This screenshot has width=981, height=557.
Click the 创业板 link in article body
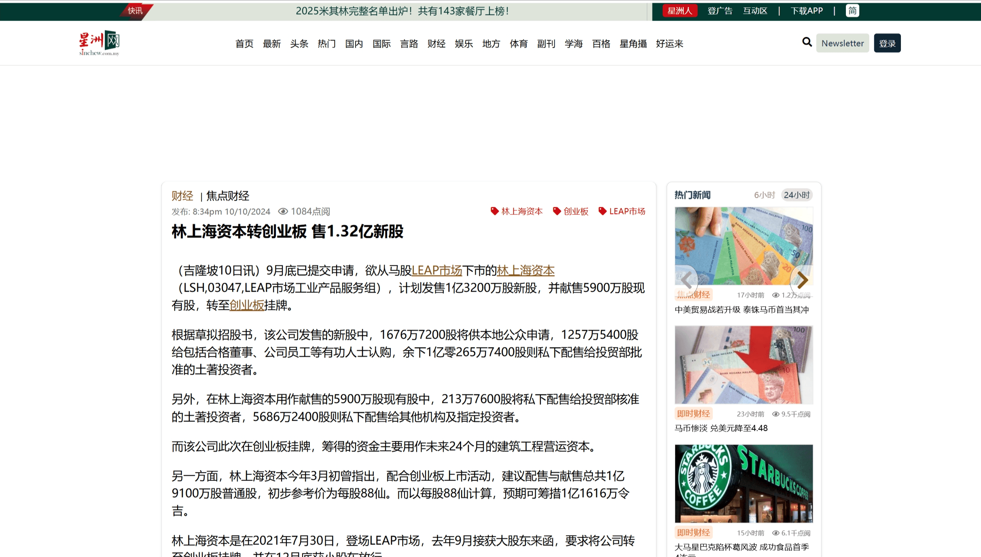(x=247, y=305)
